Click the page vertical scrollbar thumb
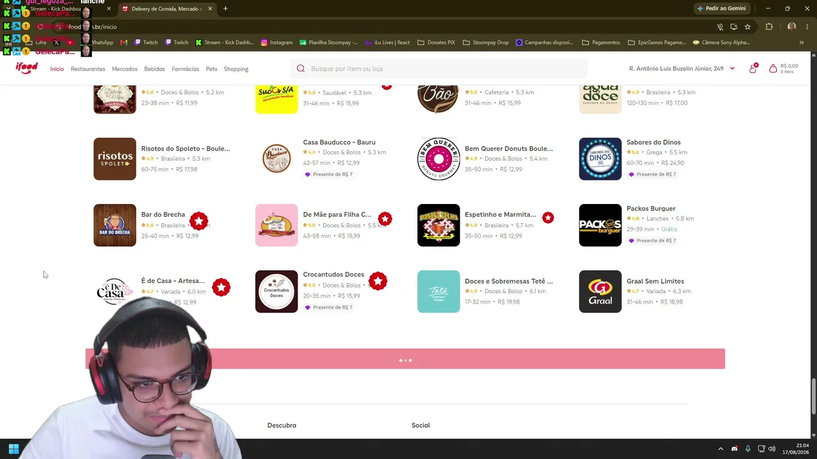 pos(813,395)
